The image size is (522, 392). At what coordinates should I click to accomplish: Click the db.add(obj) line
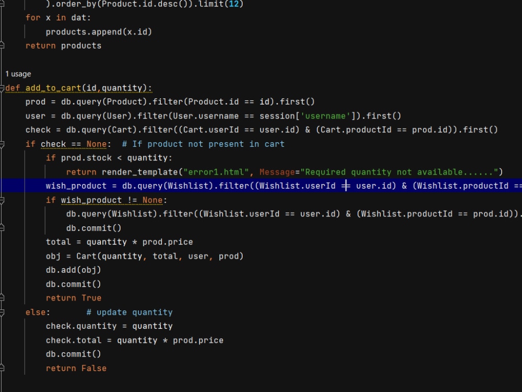point(73,270)
